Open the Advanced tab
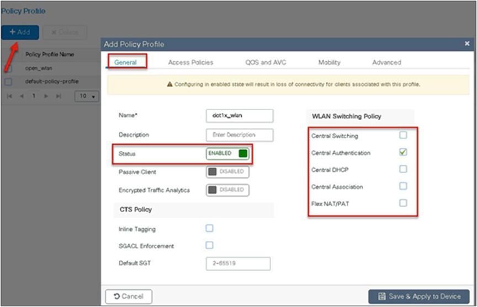477x307 pixels. point(386,62)
